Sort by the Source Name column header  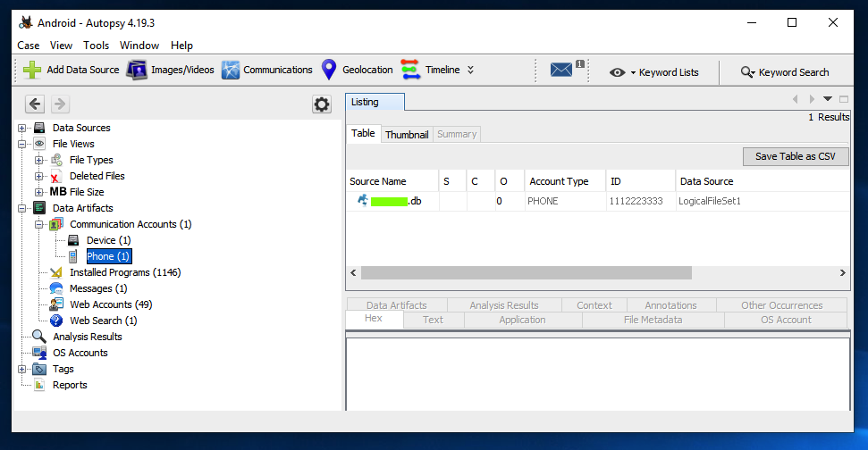[x=392, y=181]
